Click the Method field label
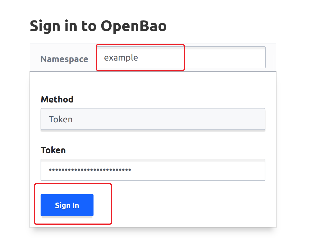 point(57,99)
